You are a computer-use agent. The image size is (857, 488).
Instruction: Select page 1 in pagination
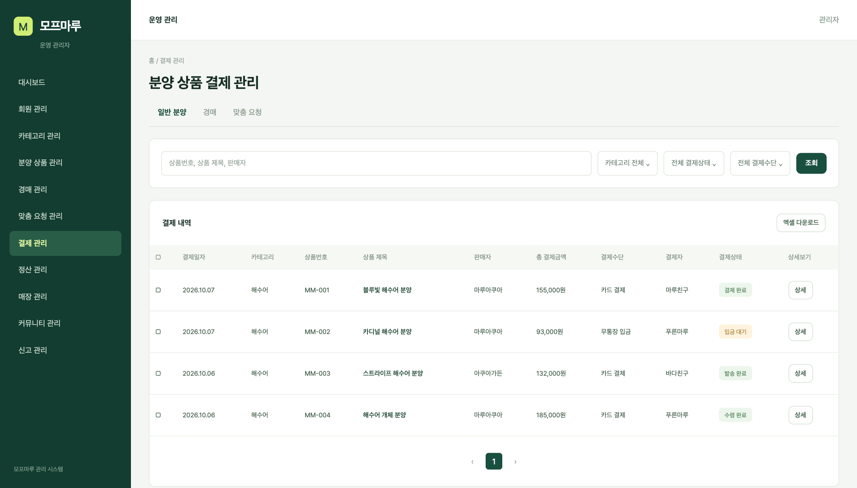click(494, 461)
